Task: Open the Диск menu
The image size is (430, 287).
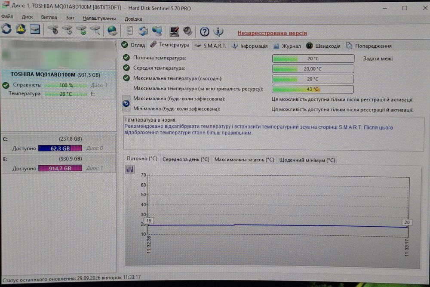Action: point(28,17)
